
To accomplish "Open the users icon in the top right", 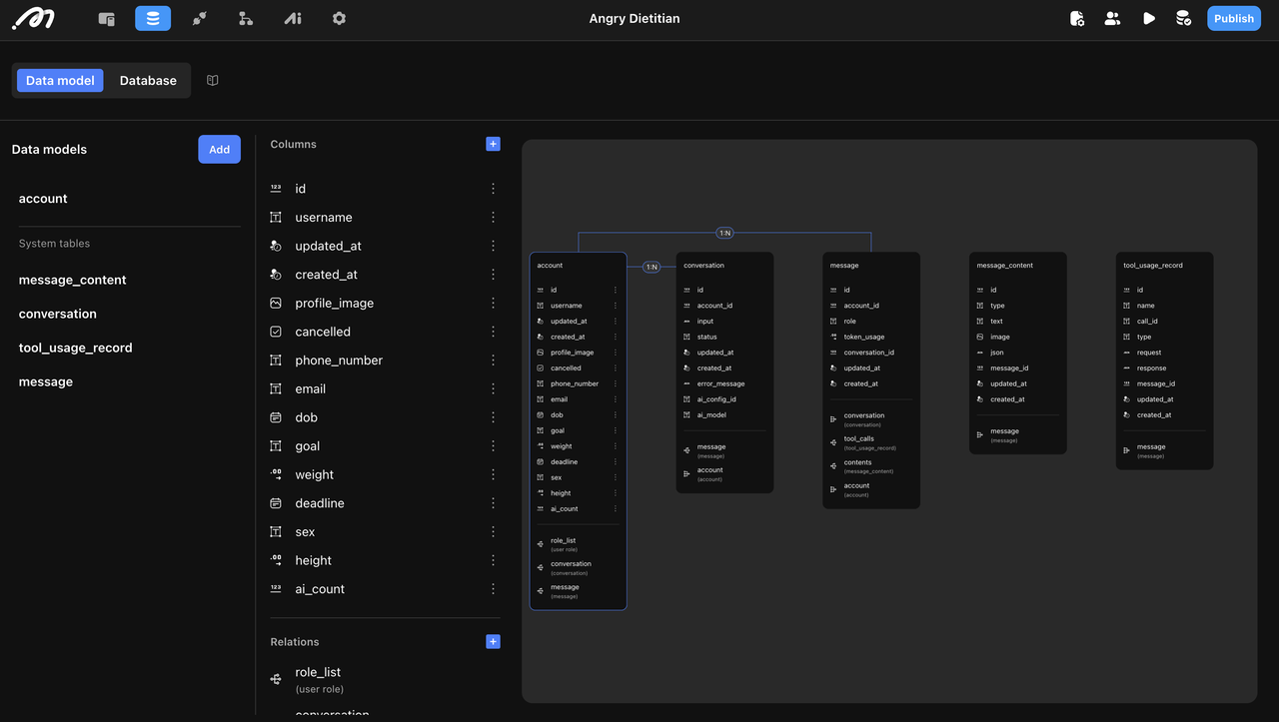I will (x=1112, y=18).
